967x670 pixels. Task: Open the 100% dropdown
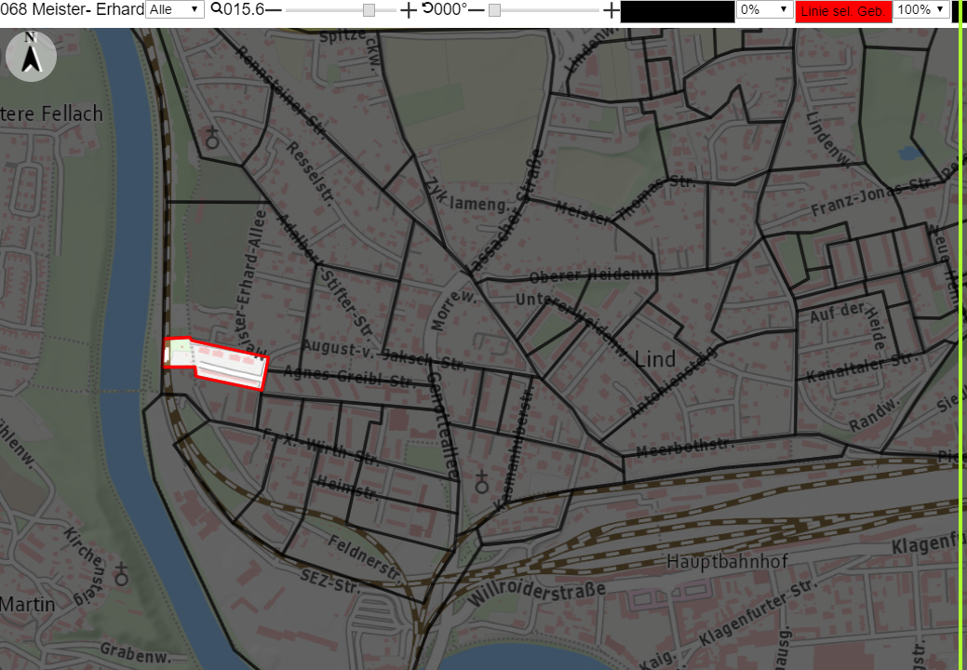921,9
